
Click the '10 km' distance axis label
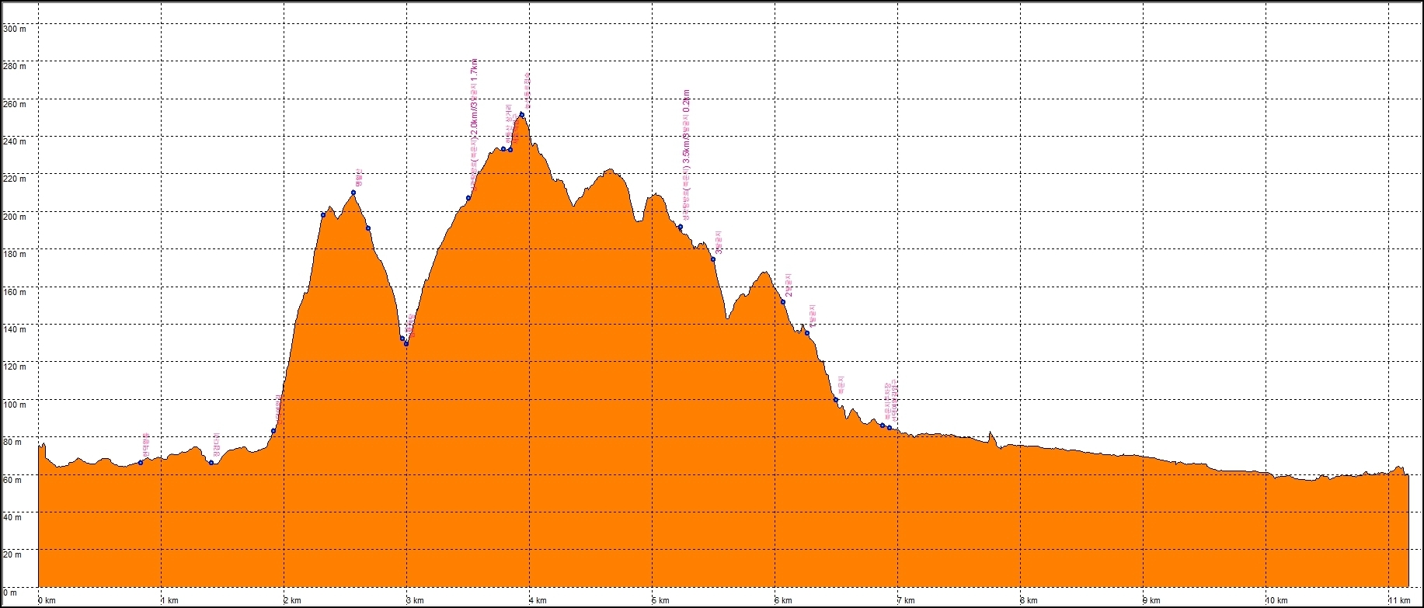coord(1276,600)
